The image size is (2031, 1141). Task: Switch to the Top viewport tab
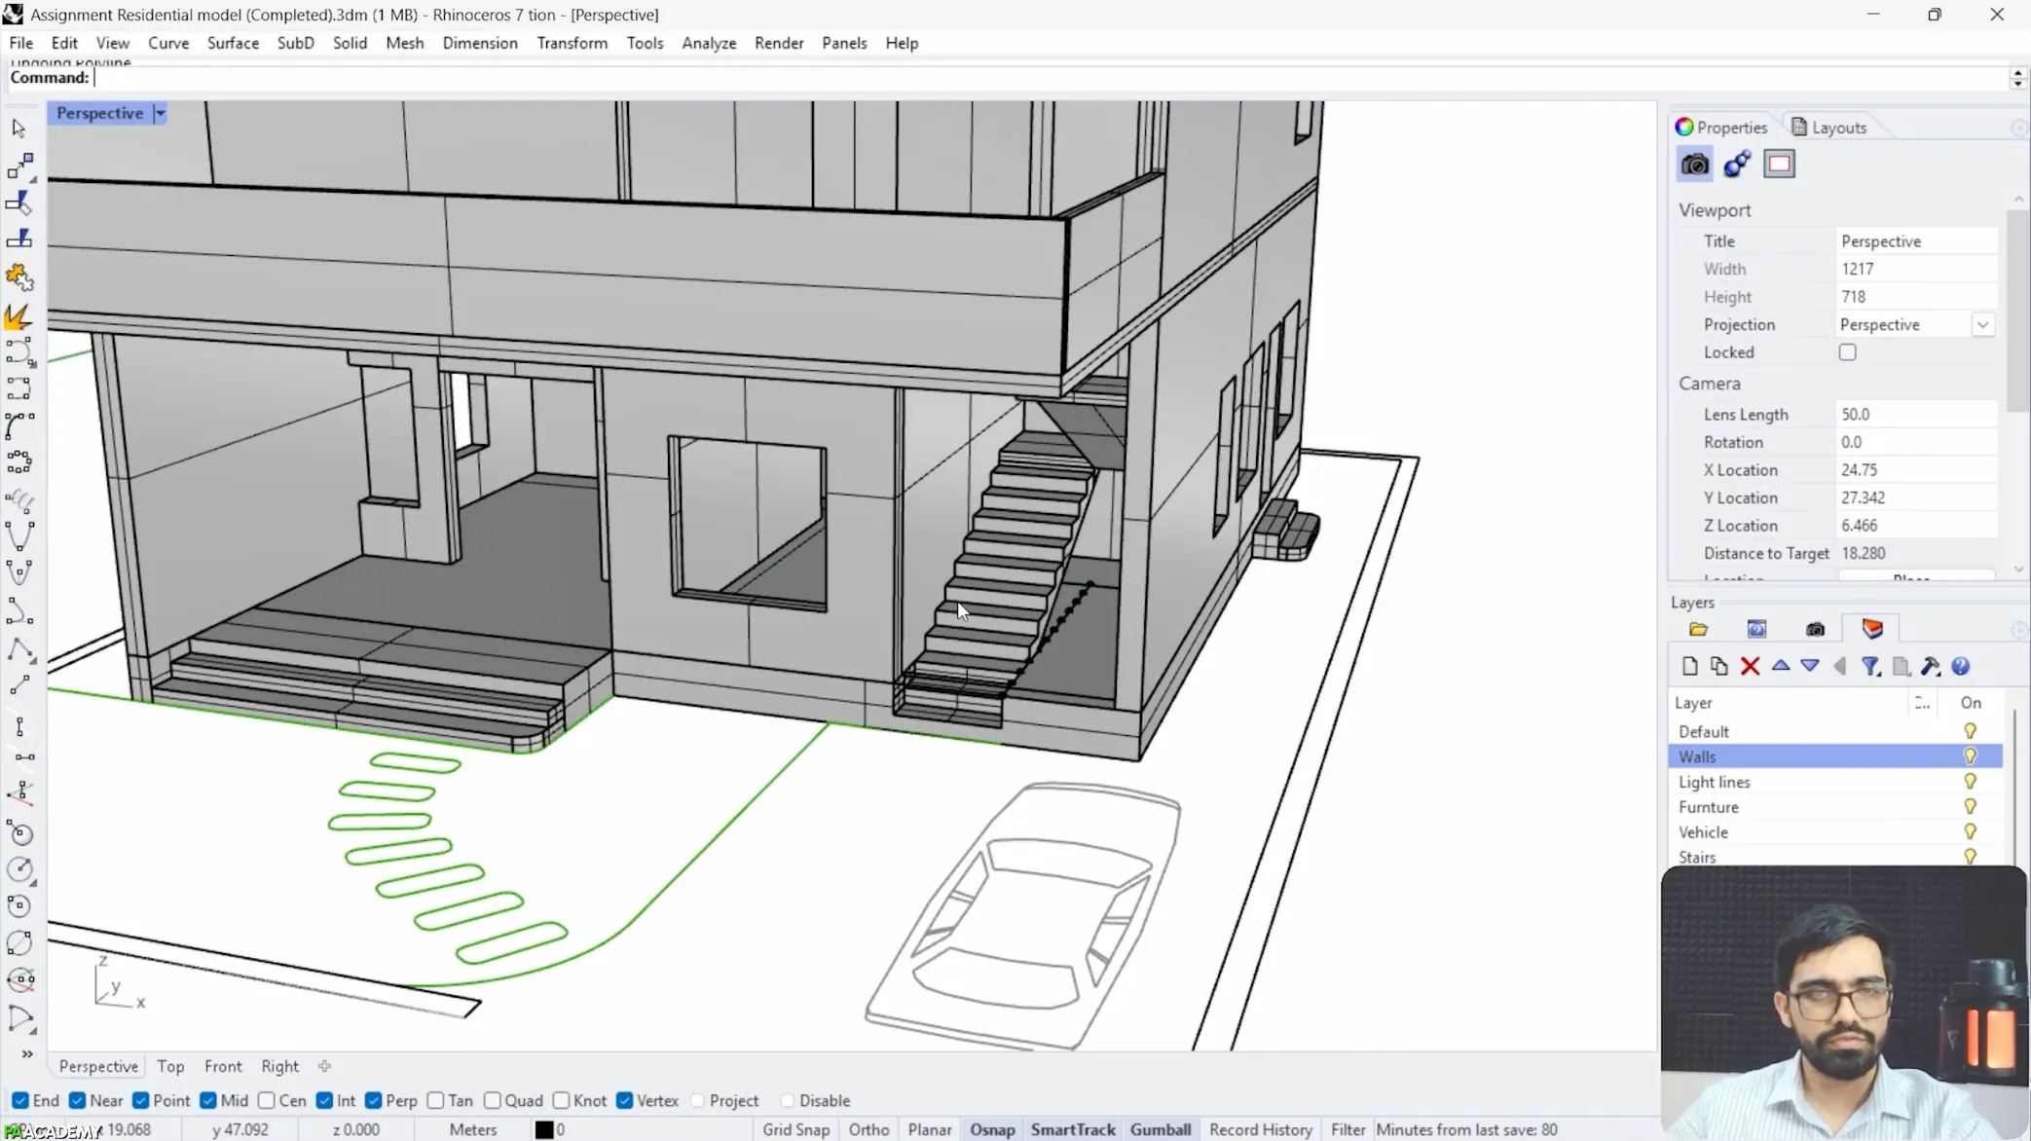170,1067
